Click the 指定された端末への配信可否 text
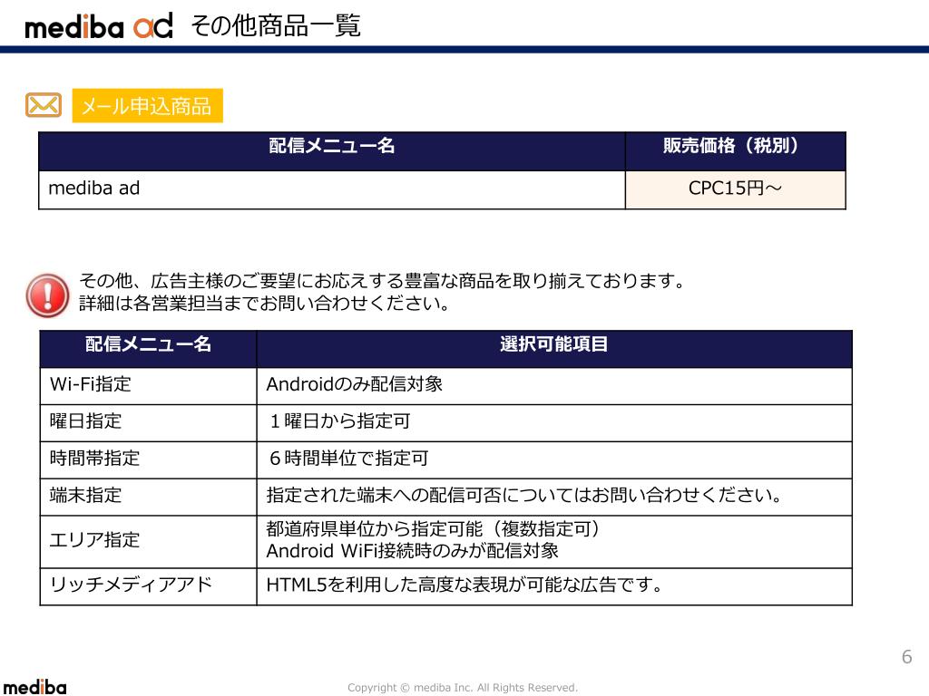The width and height of the screenshot is (929, 696). click(524, 496)
